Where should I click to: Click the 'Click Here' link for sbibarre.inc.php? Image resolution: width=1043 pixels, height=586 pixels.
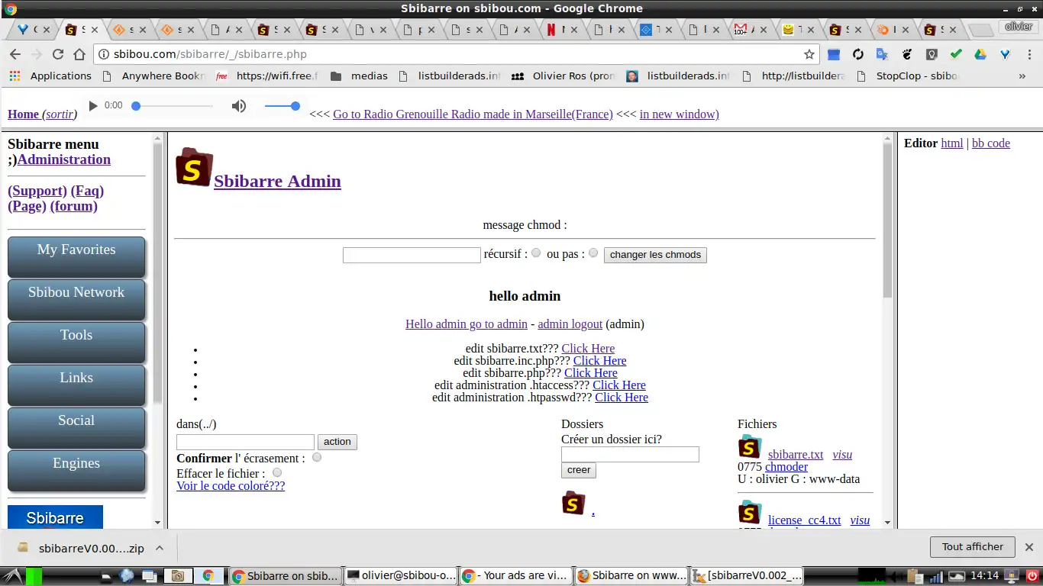coord(600,361)
